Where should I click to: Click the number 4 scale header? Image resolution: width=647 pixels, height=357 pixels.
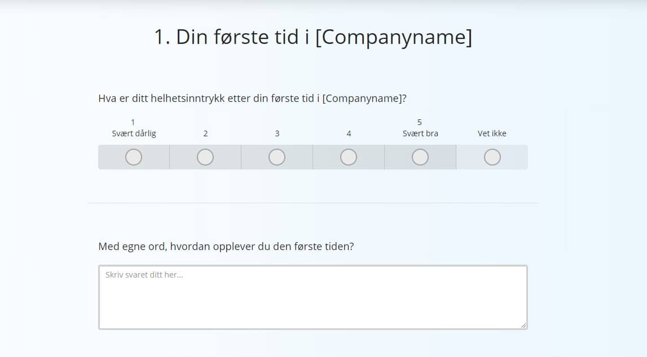[348, 133]
